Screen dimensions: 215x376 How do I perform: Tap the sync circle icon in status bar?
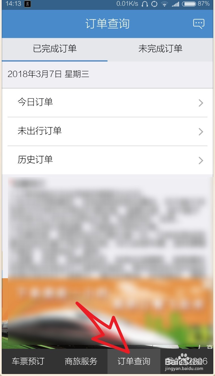154,4
